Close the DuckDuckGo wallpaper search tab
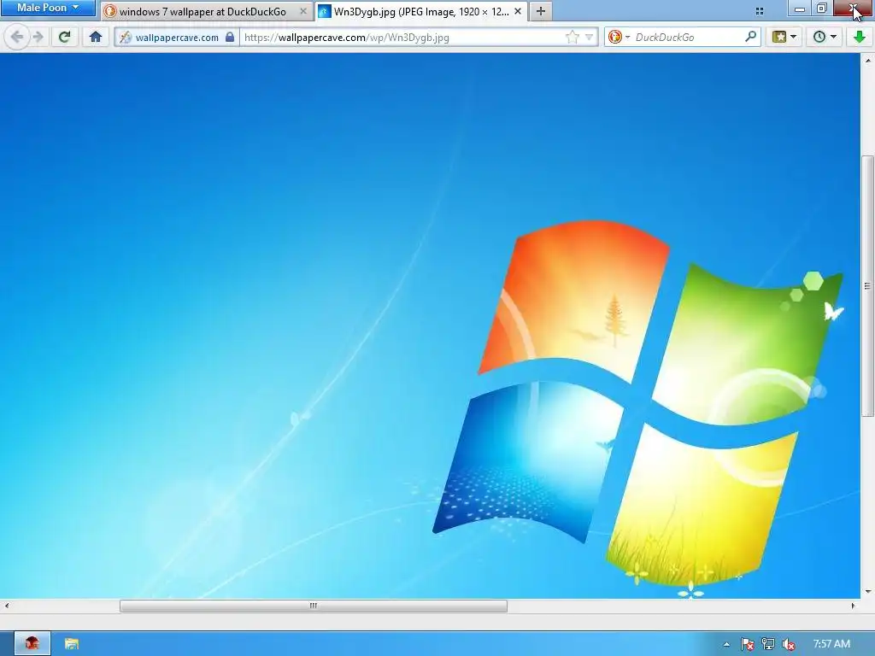Image resolution: width=875 pixels, height=656 pixels. [303, 11]
